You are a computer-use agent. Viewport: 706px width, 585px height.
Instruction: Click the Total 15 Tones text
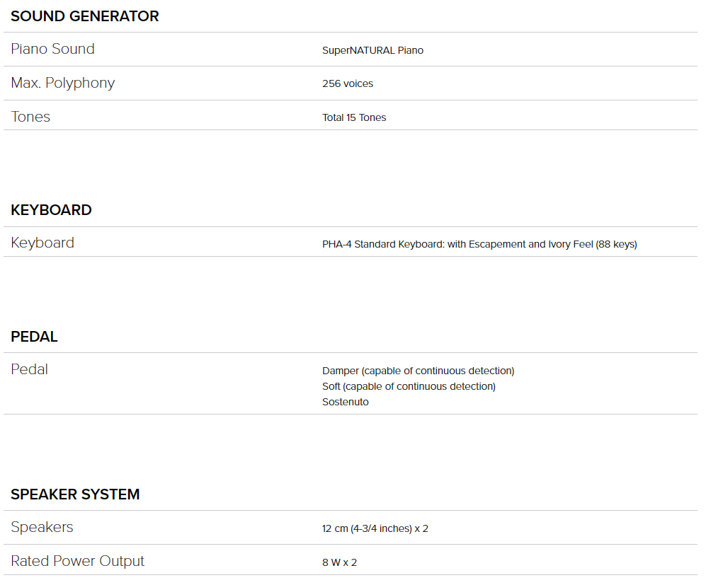(x=354, y=117)
